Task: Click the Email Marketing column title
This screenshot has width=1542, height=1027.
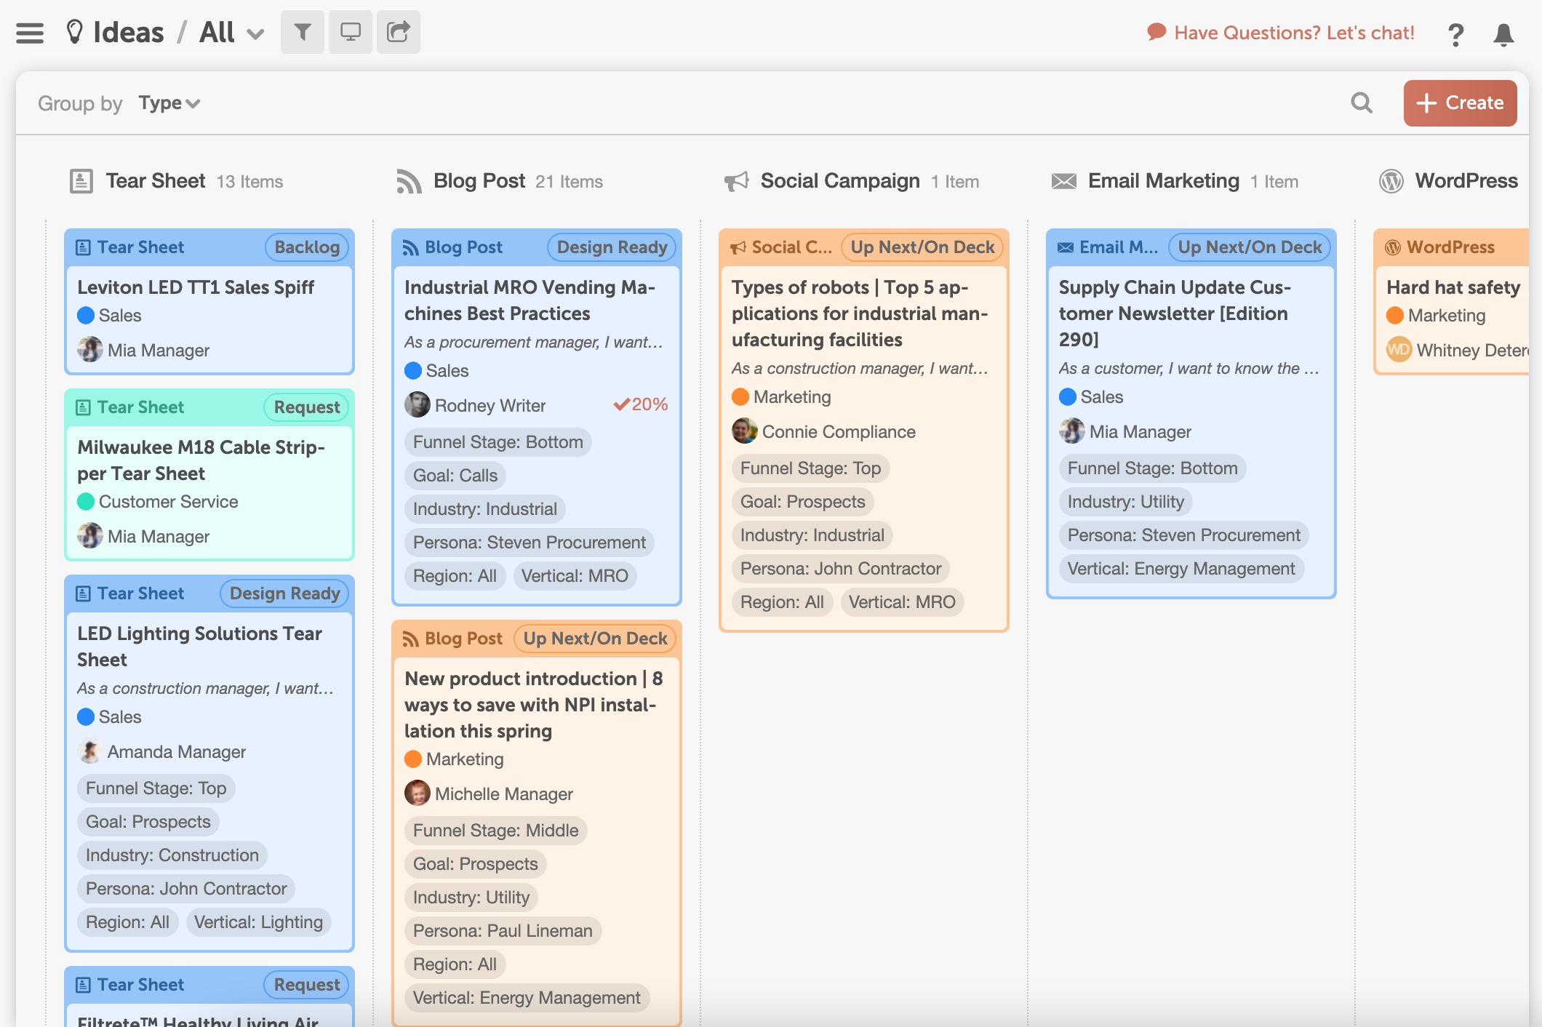Action: (x=1164, y=181)
